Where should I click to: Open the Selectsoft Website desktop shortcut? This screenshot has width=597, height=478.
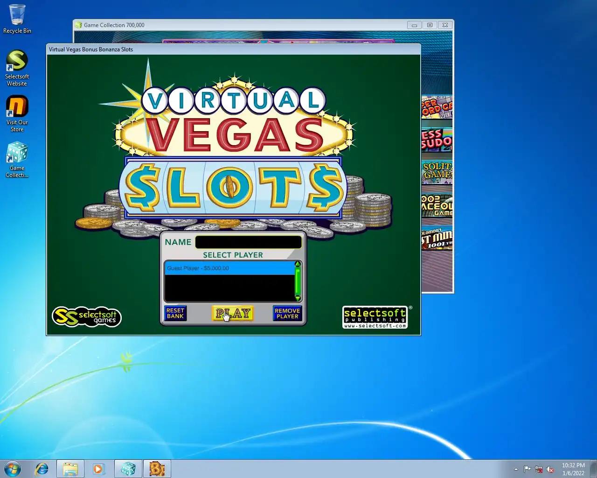coord(17,68)
